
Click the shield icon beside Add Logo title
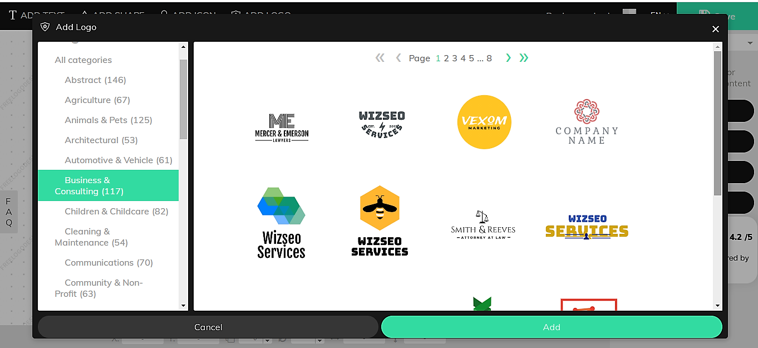coord(46,27)
